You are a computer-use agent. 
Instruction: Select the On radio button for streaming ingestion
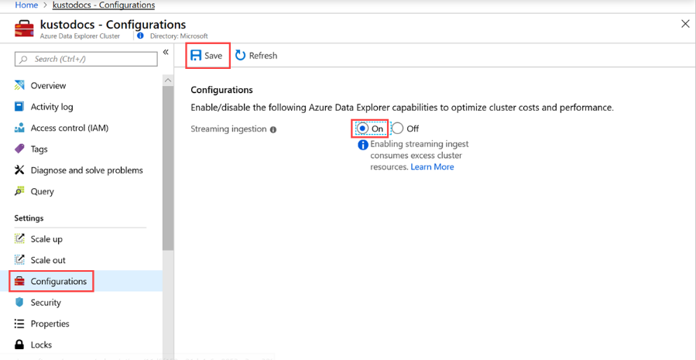click(x=362, y=129)
